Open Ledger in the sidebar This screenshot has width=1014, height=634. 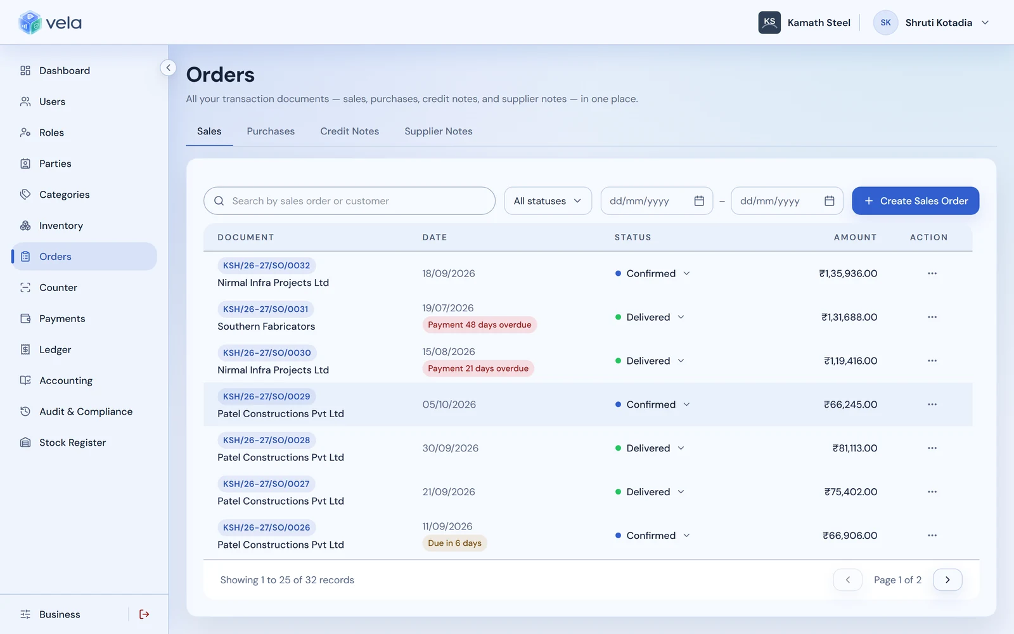(x=84, y=350)
